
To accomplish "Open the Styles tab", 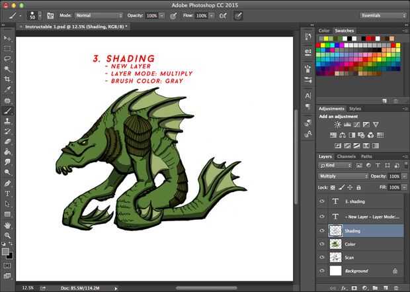I will [x=355, y=109].
